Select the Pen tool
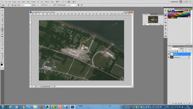 (x=2, y=44)
